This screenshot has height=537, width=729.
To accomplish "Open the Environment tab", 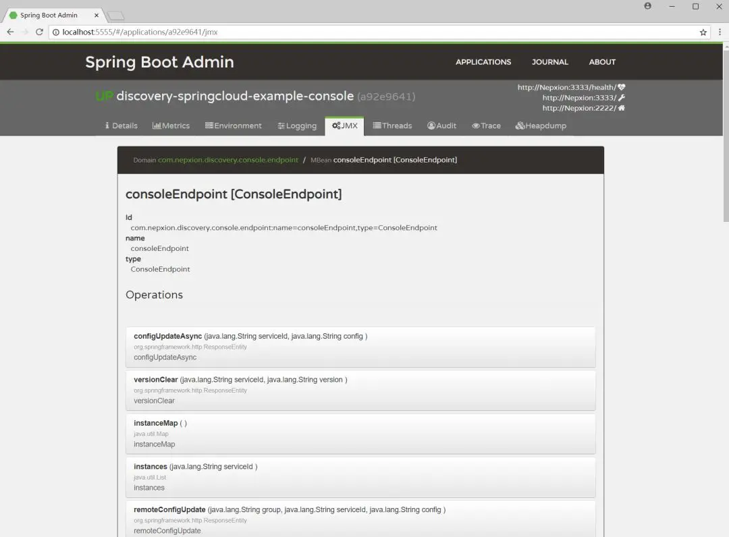I will (234, 126).
